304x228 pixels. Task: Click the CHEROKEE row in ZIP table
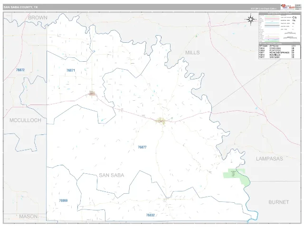(x=279, y=48)
